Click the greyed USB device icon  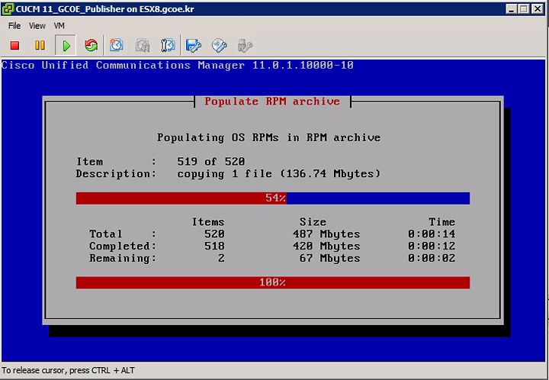click(245, 45)
